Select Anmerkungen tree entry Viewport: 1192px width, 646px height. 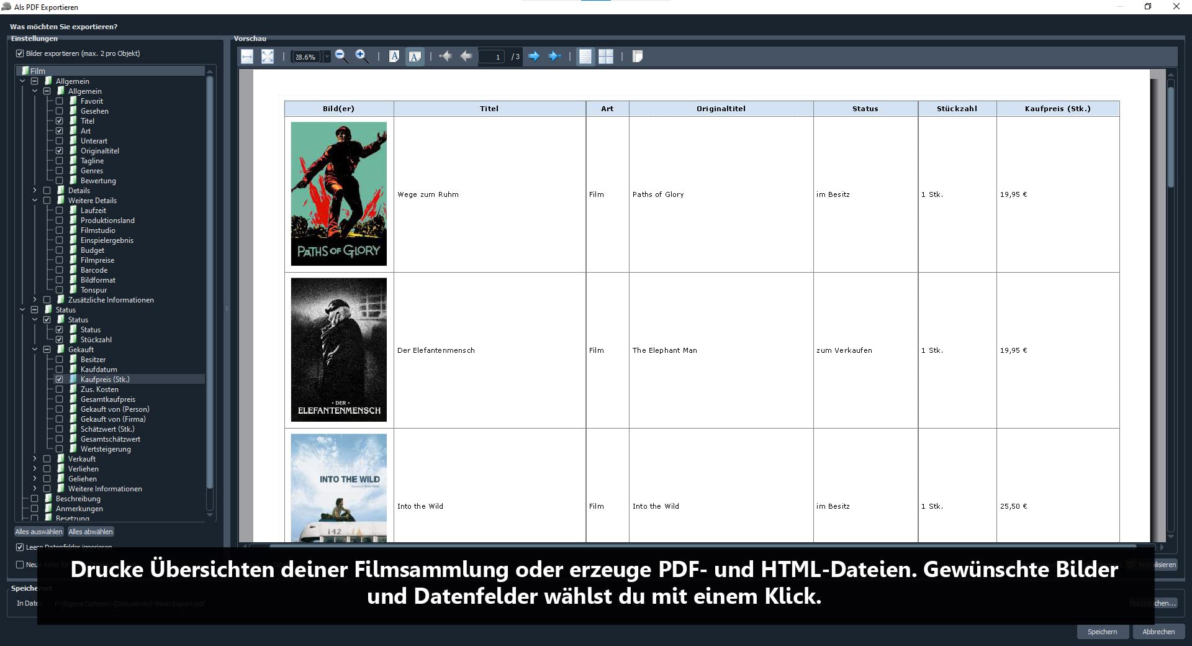pyautogui.click(x=79, y=509)
